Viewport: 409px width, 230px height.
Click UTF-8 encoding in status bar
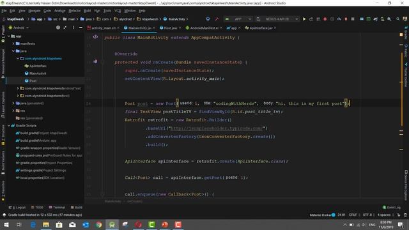368,215
